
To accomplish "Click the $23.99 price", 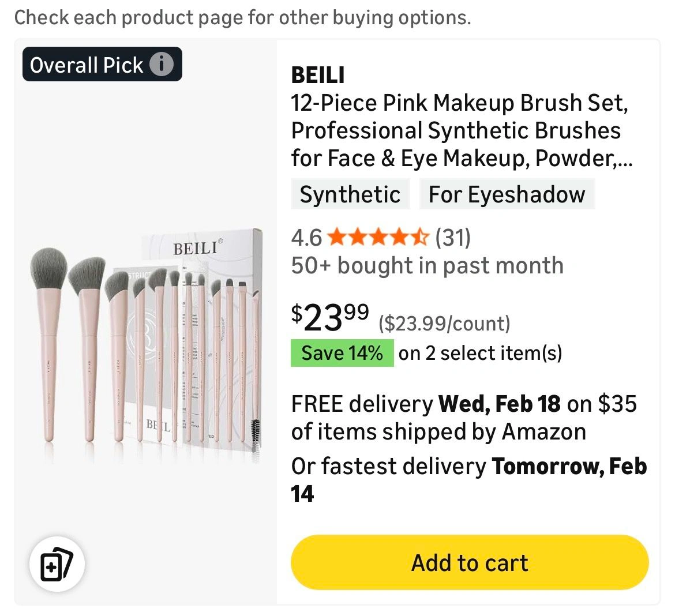I will coord(330,317).
